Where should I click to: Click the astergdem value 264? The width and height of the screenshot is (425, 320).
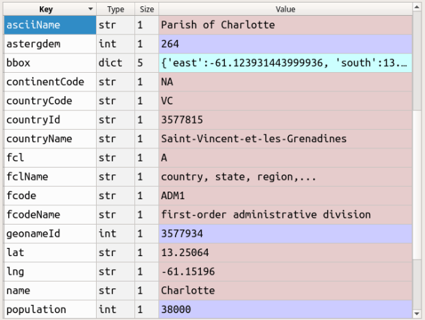click(285, 44)
